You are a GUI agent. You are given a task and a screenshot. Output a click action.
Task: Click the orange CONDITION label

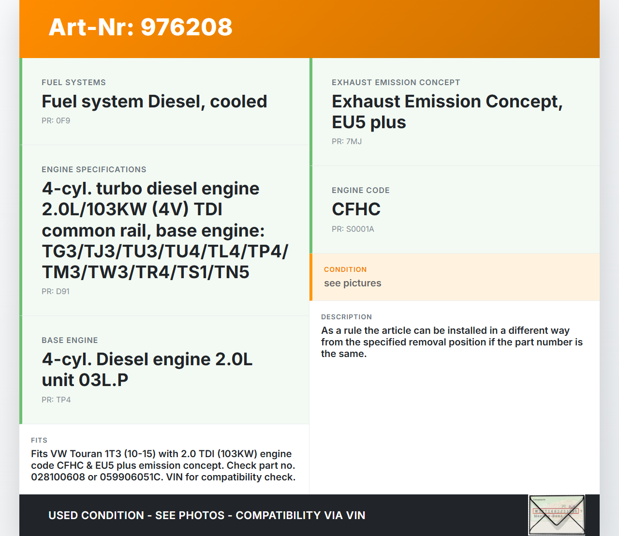coord(345,269)
